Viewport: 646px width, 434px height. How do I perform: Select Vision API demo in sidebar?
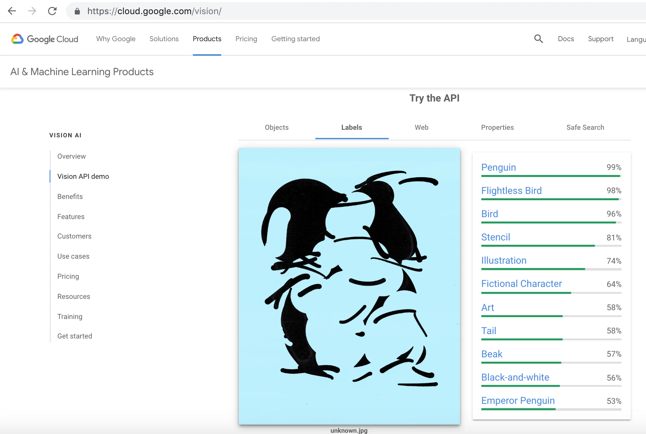[x=83, y=176]
